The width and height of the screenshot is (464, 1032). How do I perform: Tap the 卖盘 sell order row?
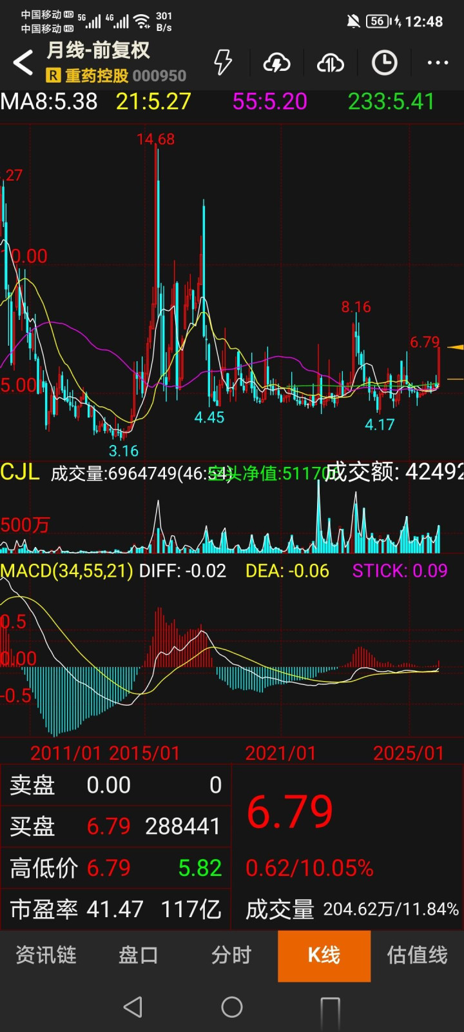[116, 785]
